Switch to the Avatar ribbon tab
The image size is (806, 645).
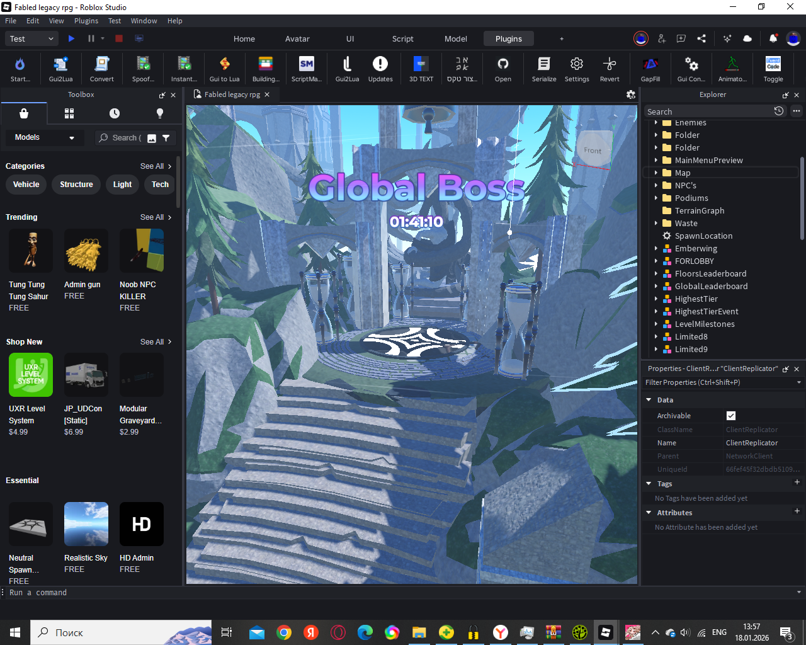coord(297,38)
